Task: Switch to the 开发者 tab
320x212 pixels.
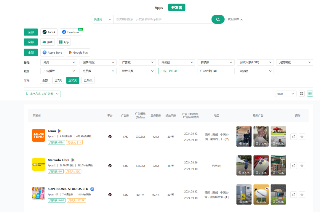Action: click(x=177, y=7)
